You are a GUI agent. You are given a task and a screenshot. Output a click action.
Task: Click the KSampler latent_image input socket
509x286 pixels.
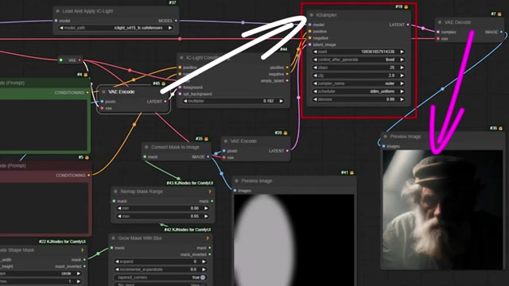[310, 44]
